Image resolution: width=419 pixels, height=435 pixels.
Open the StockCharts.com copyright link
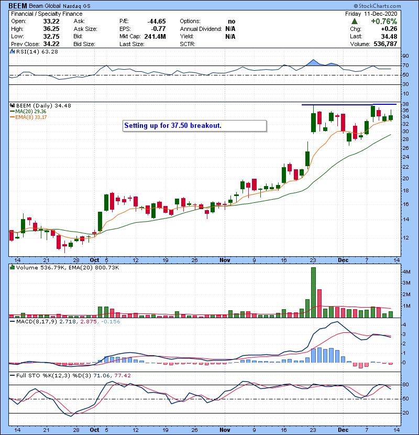(377, 6)
